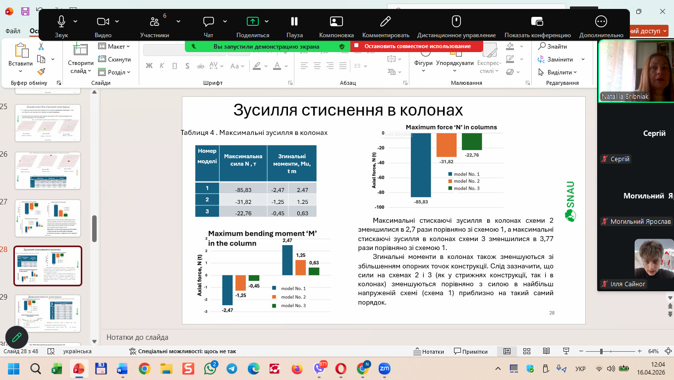Start slideshow from the status bar icon
Viewport: 674px width, 380px height.
[x=566, y=351]
